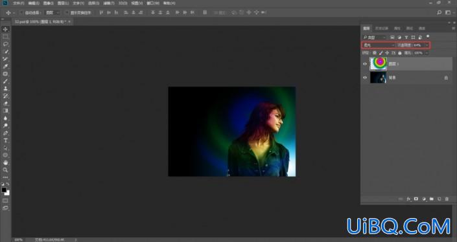Click the delete layer trash icon

[447, 199]
